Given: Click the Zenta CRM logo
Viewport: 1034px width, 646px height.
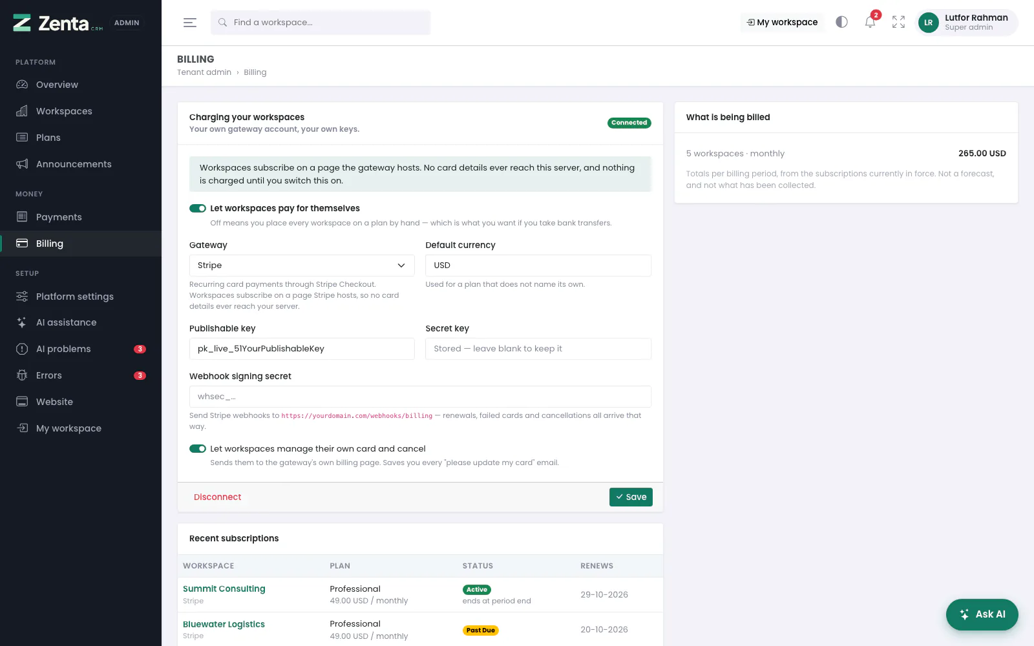Looking at the screenshot, I should pyautogui.click(x=58, y=23).
